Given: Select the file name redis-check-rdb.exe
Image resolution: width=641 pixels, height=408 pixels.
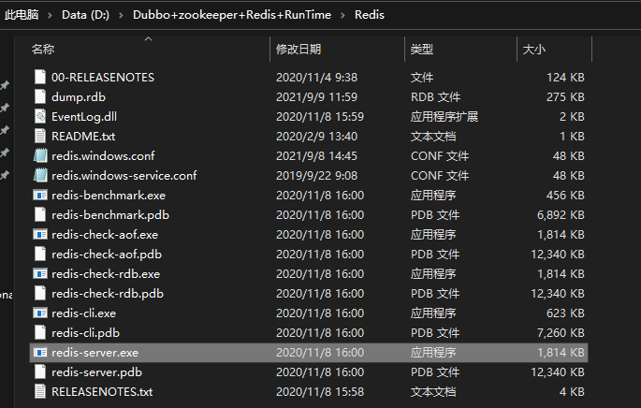Looking at the screenshot, I should [x=106, y=274].
